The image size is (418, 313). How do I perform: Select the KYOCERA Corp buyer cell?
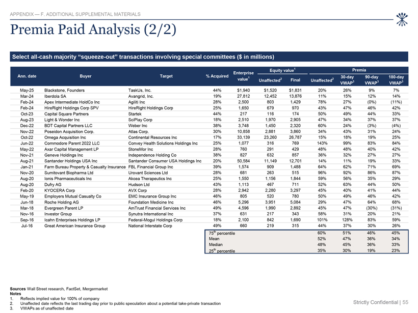pyautogui.click(x=60, y=190)
